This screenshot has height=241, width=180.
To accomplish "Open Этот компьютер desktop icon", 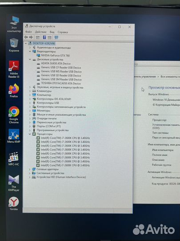I will click(x=14, y=24).
